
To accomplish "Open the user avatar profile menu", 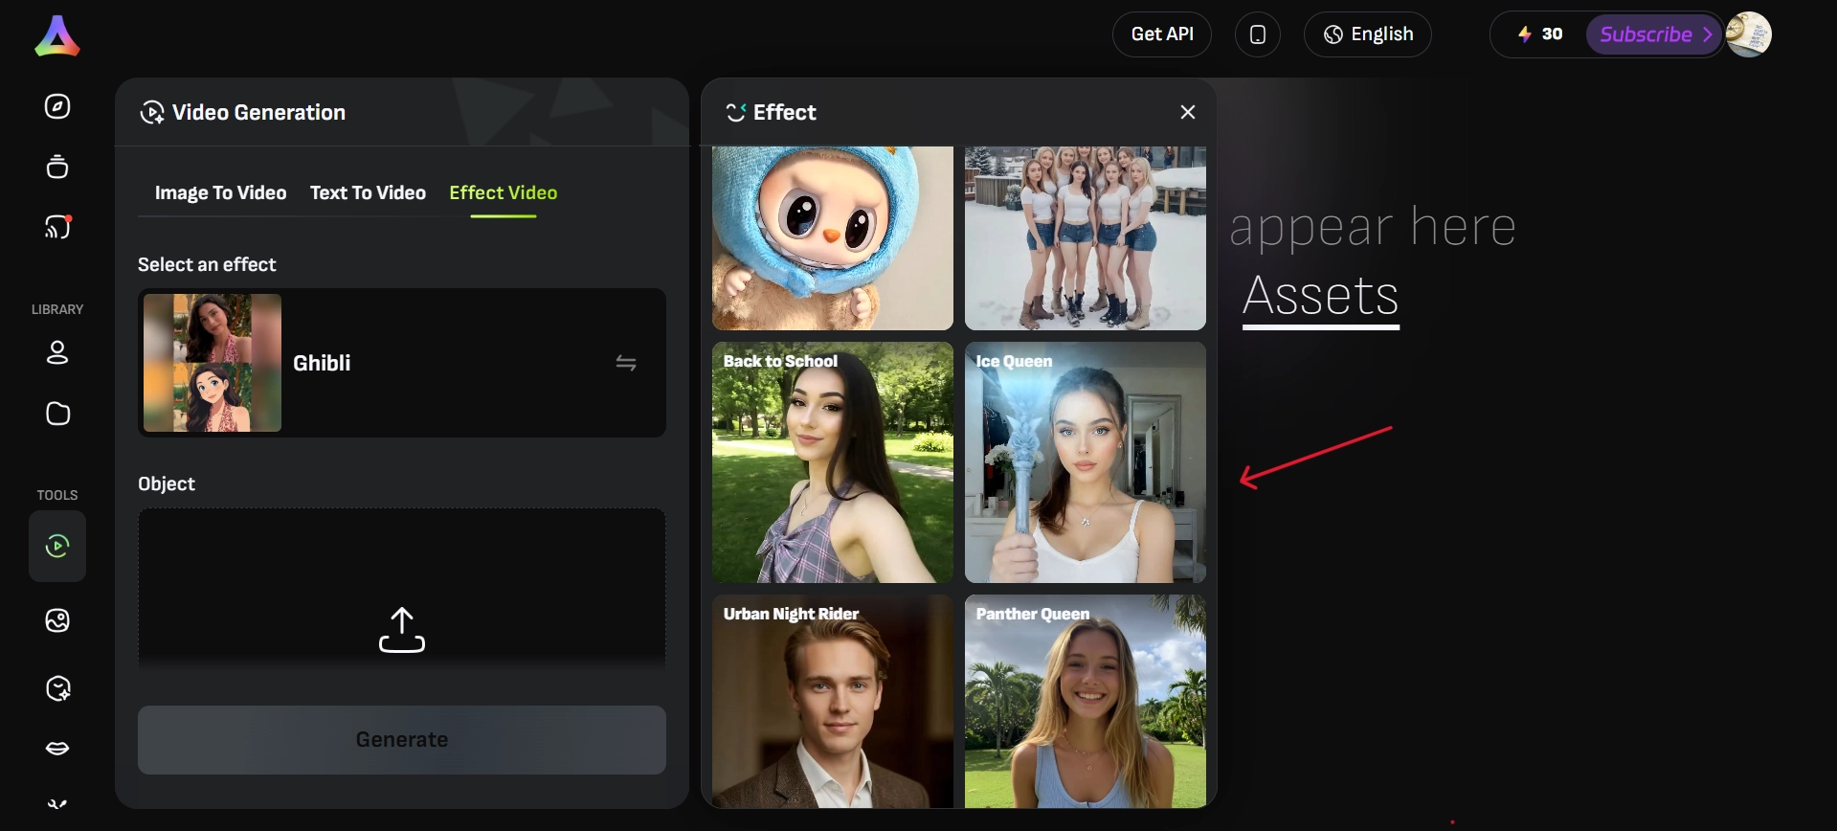I will click(1748, 34).
